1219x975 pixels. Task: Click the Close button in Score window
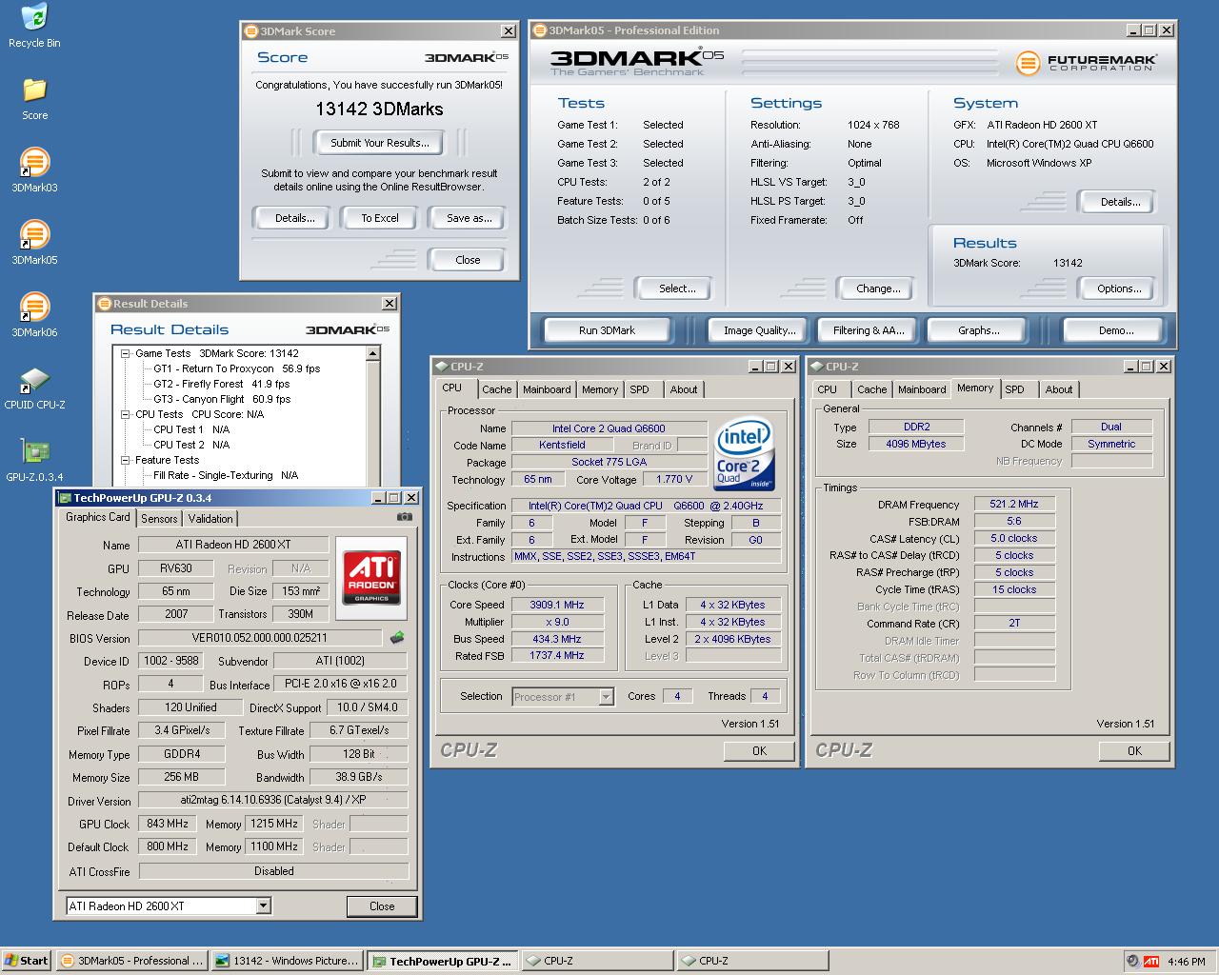468,260
